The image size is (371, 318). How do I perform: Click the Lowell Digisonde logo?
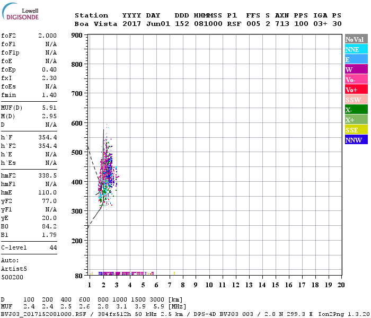pos(19,13)
